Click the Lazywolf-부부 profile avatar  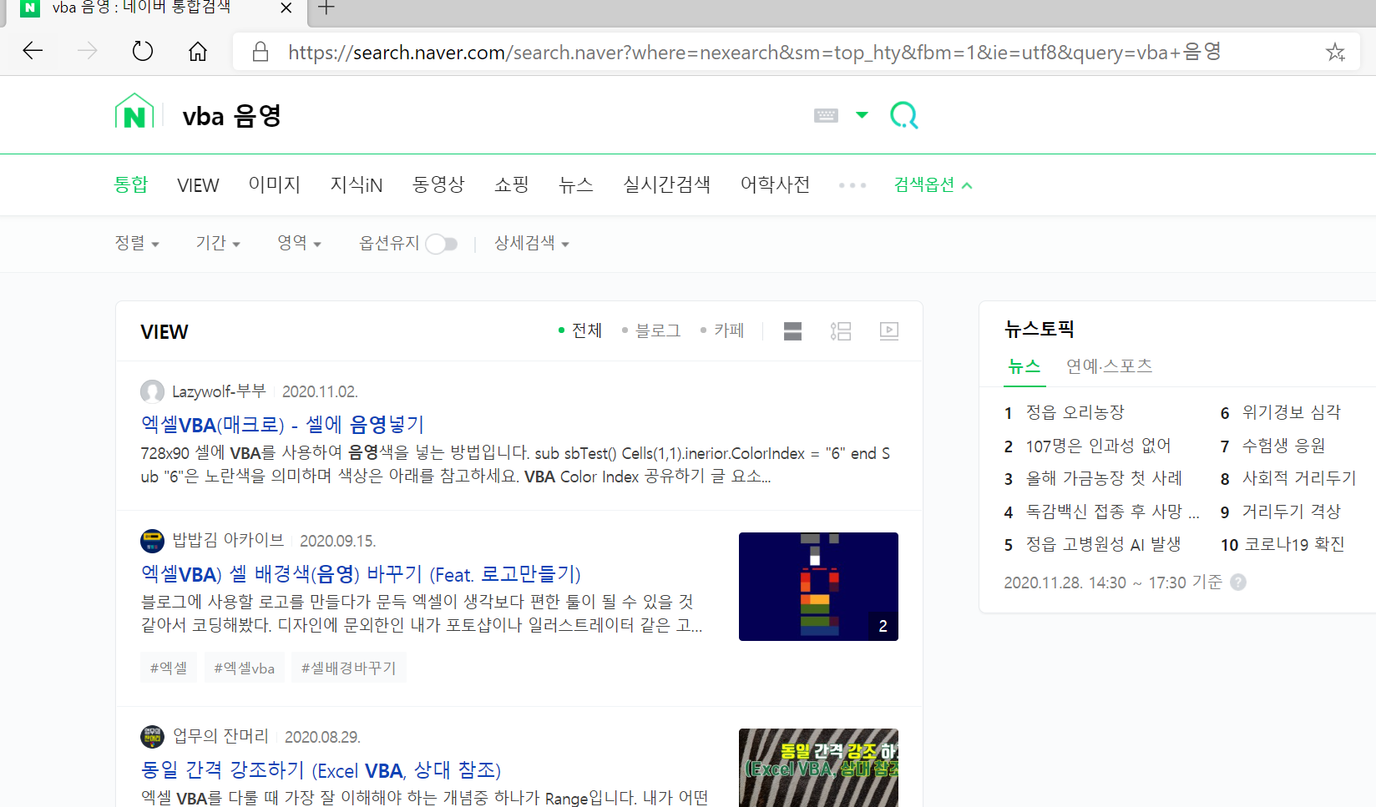pos(152,391)
